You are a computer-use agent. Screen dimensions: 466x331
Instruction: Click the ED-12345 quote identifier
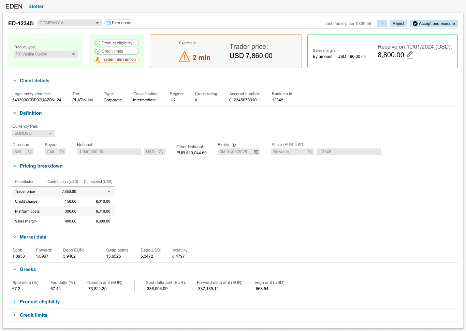pyautogui.click(x=21, y=24)
